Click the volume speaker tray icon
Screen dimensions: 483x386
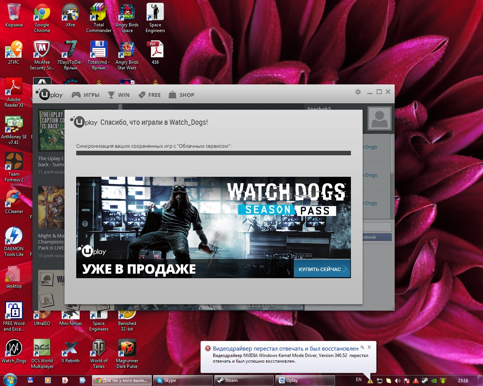(398, 381)
